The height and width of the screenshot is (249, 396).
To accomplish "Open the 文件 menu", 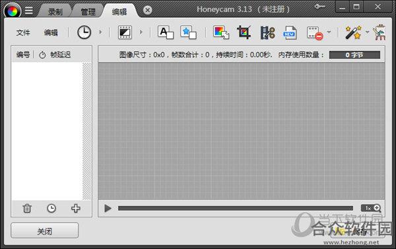I will tap(23, 32).
